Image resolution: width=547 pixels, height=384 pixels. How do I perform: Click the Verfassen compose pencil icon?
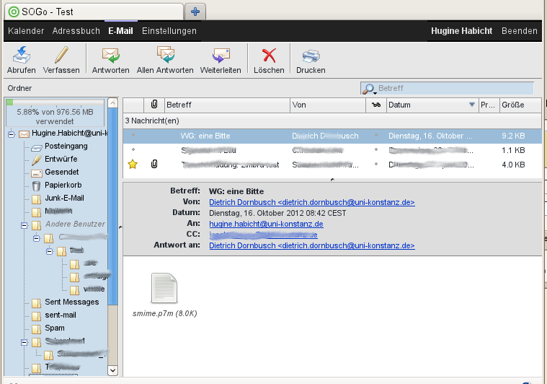tap(61, 56)
